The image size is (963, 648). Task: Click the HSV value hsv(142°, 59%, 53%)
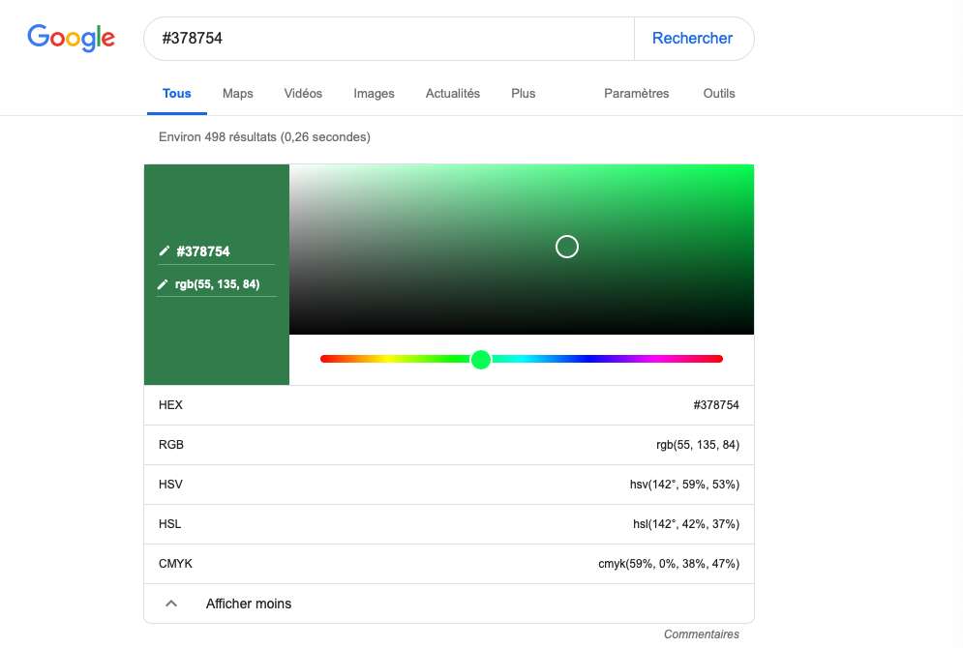click(683, 485)
